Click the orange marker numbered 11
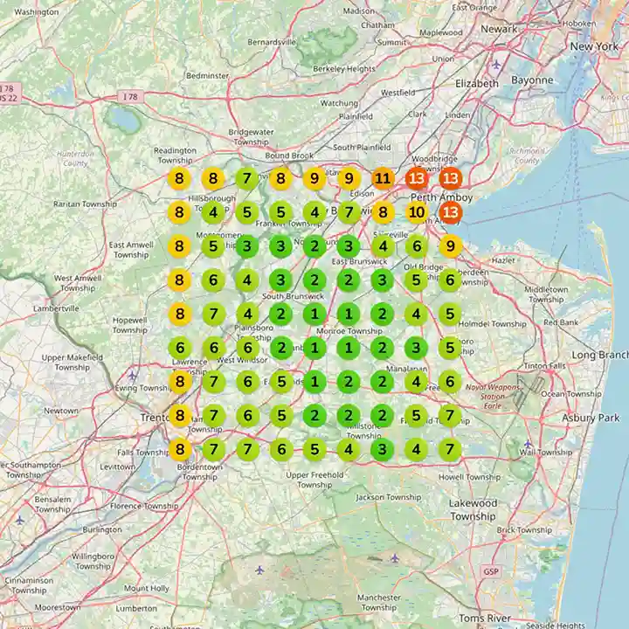Viewport: 629px width, 629px height. click(383, 179)
